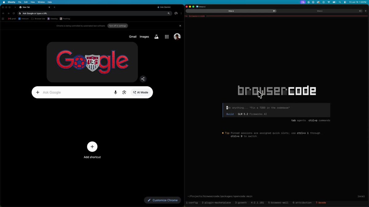Open the Window menu
Image resolution: width=369 pixels, height=207 pixels.
point(41,2)
